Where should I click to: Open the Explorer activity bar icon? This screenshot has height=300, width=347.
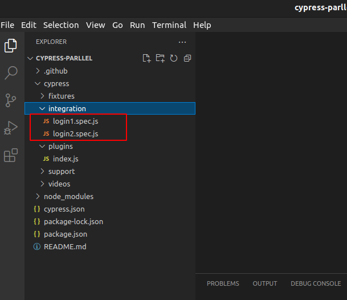click(11, 46)
